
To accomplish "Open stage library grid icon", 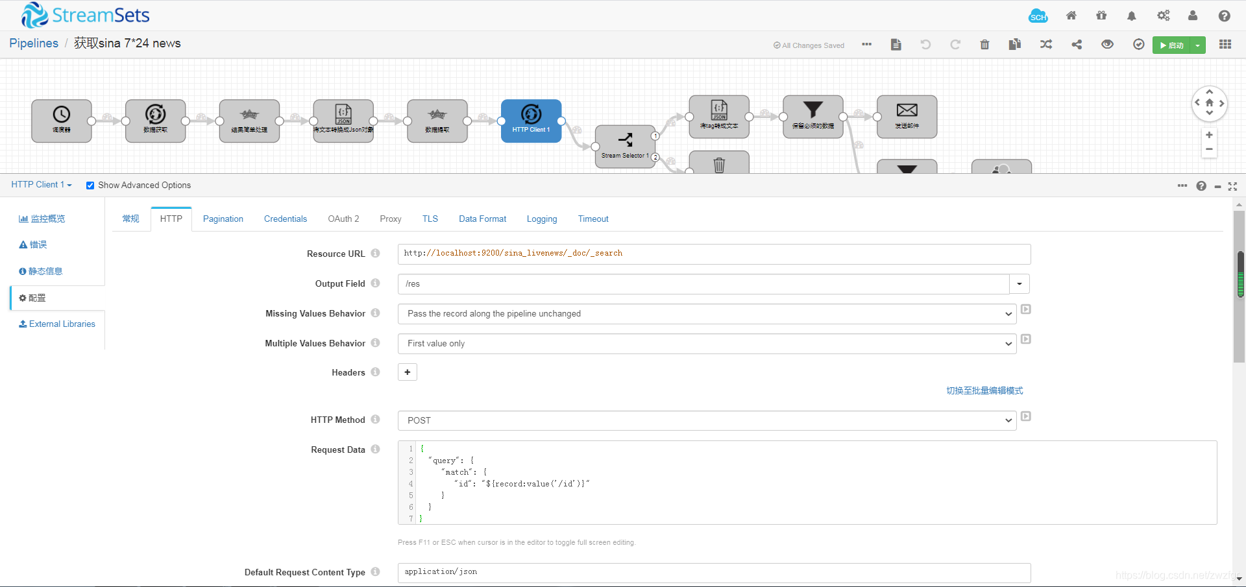I will click(x=1225, y=44).
